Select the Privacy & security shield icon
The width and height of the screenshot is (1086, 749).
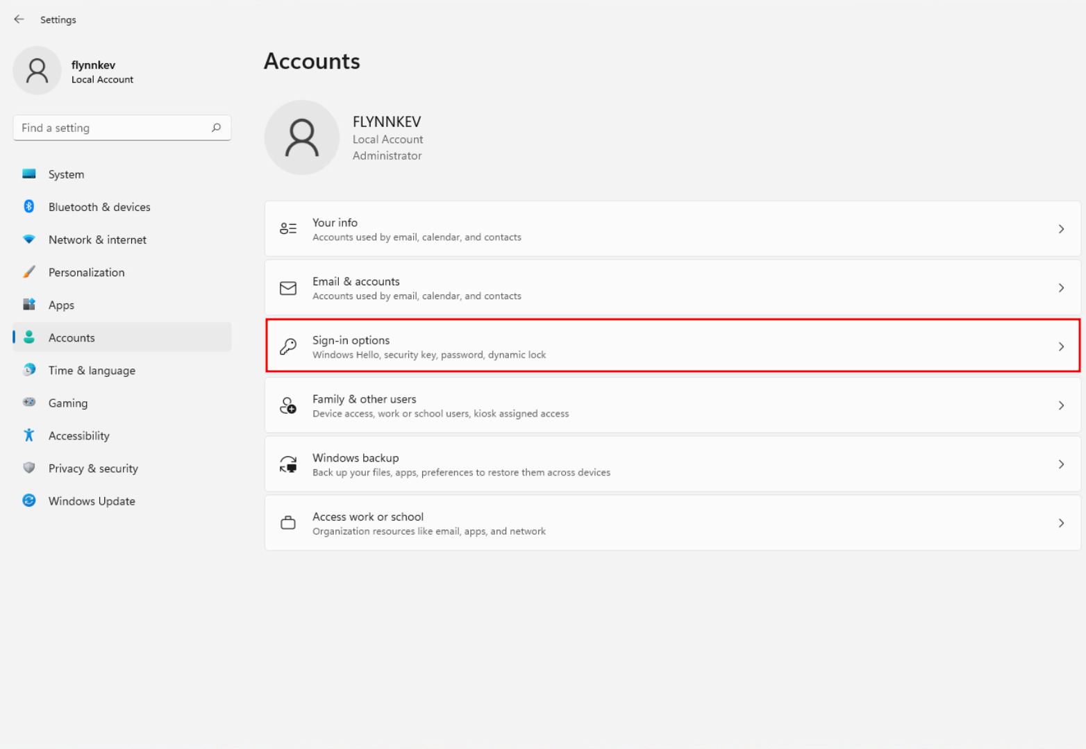tap(29, 468)
